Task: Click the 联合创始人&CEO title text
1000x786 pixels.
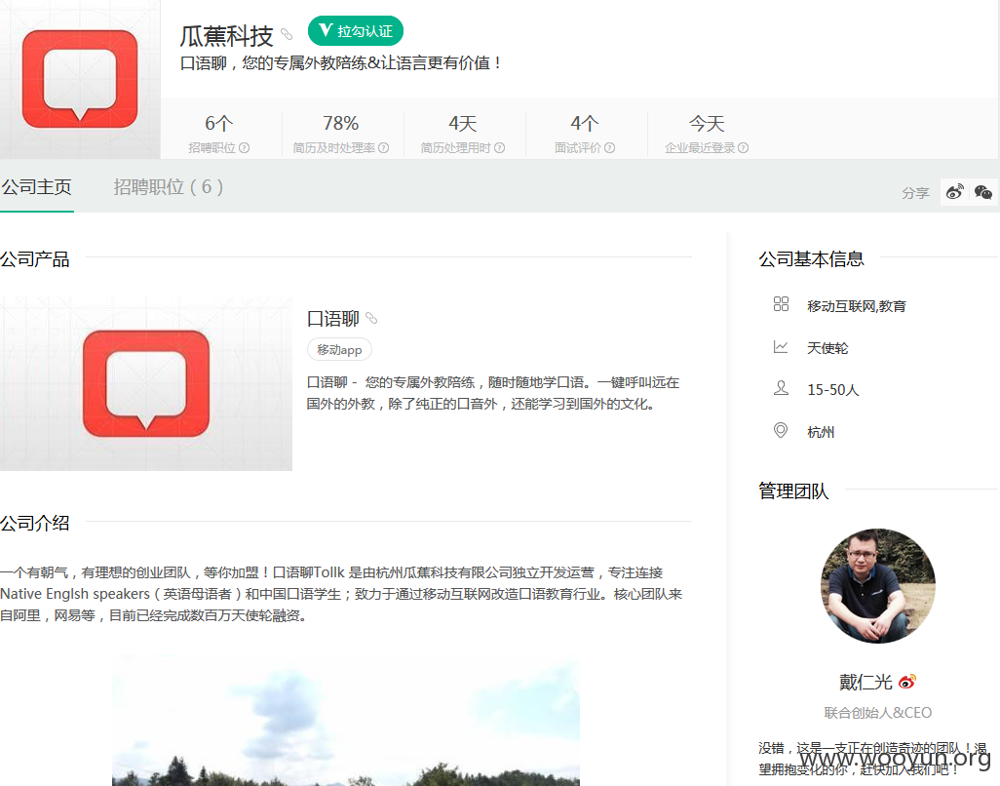Action: 877,713
